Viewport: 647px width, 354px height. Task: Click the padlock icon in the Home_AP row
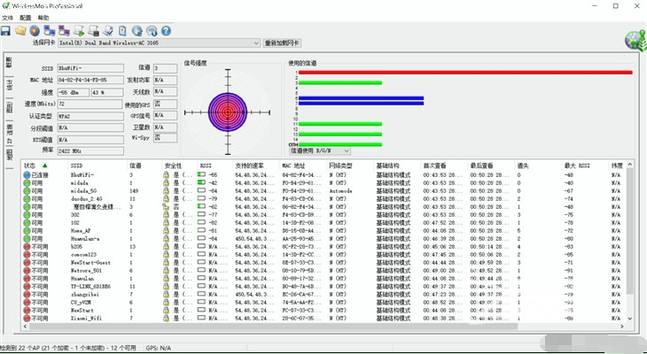tap(166, 231)
